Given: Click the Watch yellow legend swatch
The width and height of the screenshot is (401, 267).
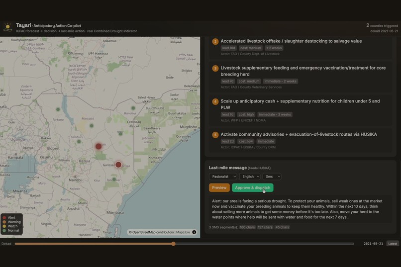Looking at the screenshot, I should coord(4,226).
